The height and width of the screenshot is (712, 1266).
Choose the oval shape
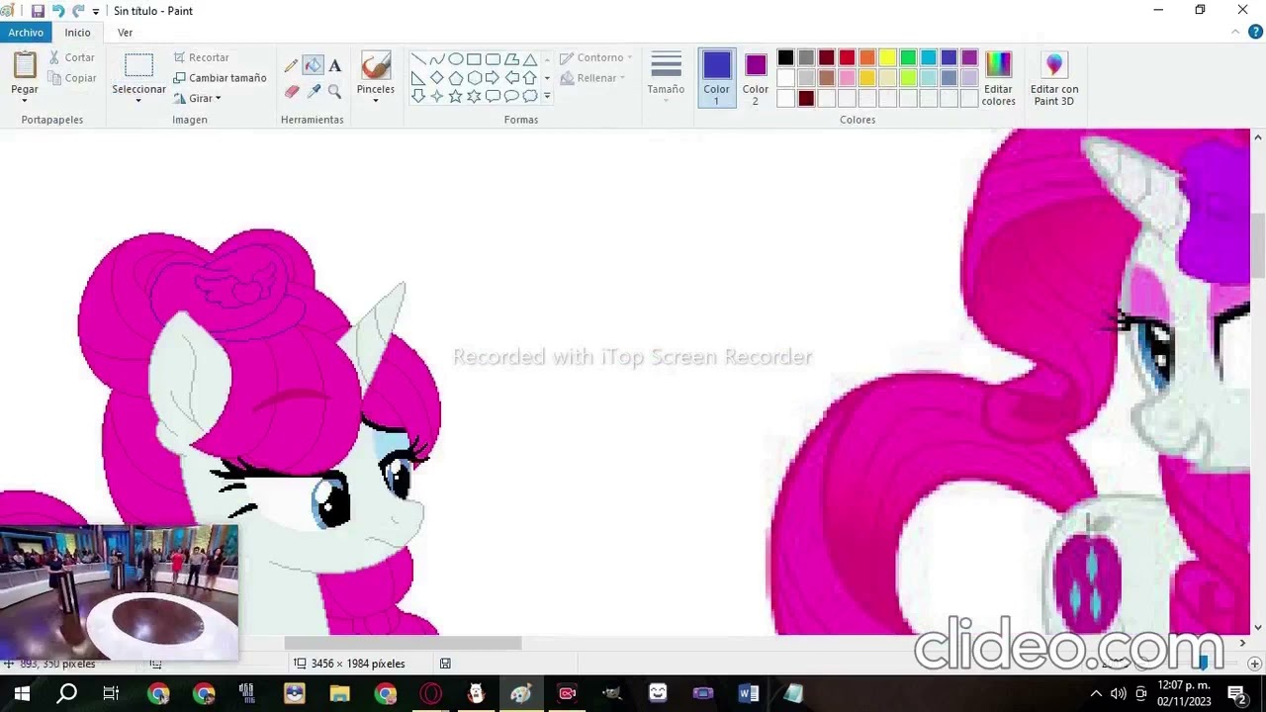click(456, 59)
